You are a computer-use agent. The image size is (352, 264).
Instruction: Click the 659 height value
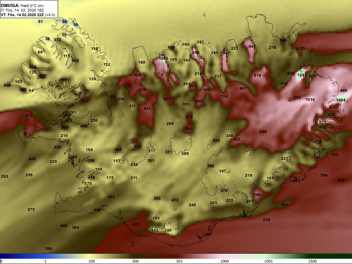pyautogui.click(x=138, y=75)
